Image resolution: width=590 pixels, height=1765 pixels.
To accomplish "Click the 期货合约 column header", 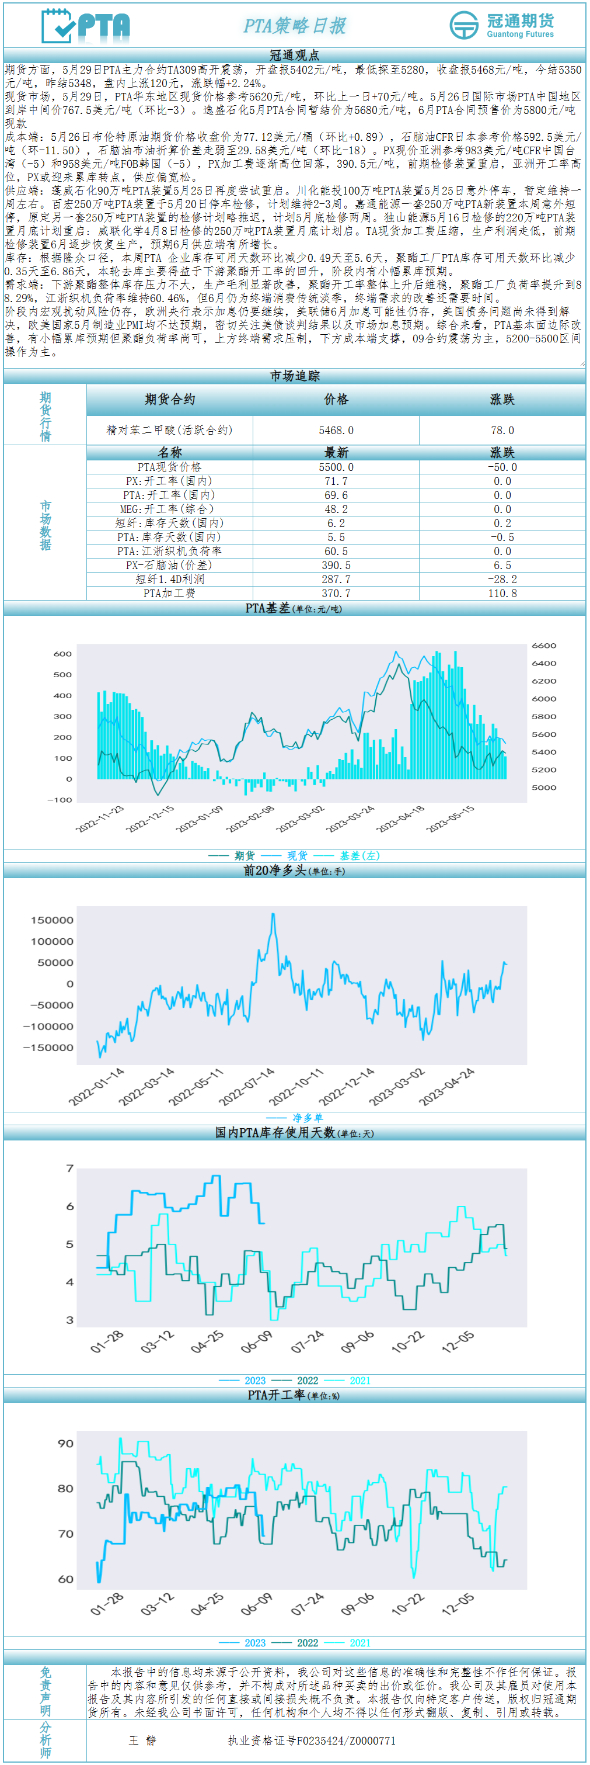I will pyautogui.click(x=170, y=400).
